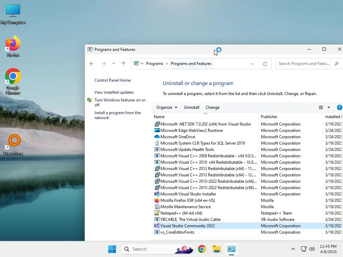The width and height of the screenshot is (343, 257).
Task: Click the Back navigation arrow
Action: pyautogui.click(x=92, y=64)
